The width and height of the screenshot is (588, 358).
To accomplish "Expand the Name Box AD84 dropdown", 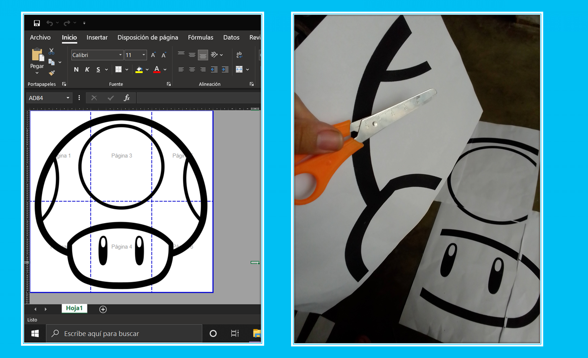I will point(68,98).
